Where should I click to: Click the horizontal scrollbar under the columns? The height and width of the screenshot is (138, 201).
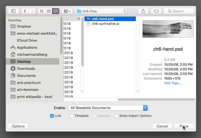(154, 99)
